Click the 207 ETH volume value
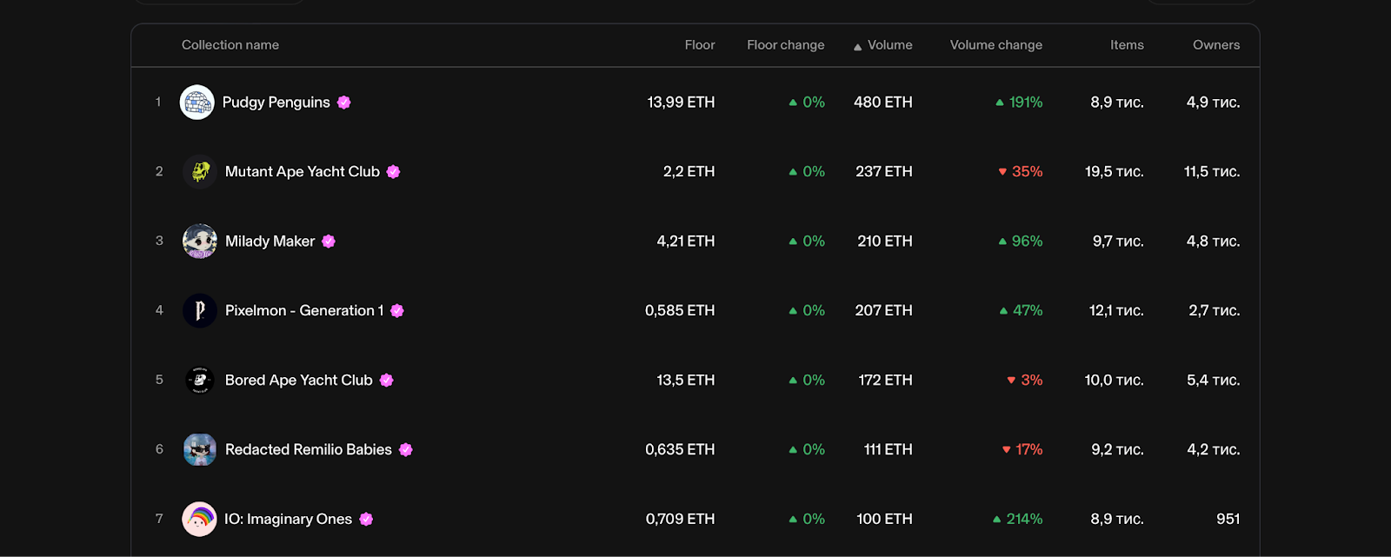This screenshot has height=557, width=1391. (883, 311)
